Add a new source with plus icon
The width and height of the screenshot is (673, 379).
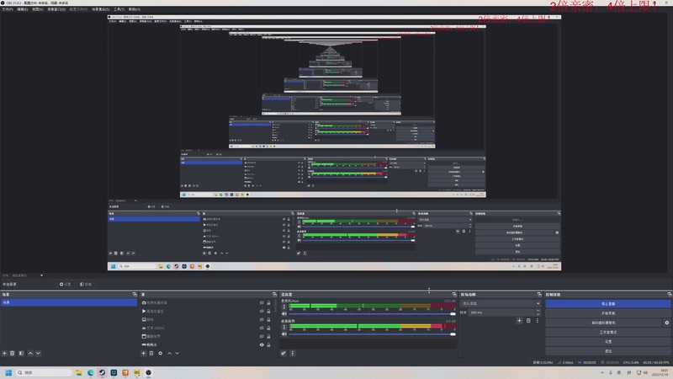point(143,353)
